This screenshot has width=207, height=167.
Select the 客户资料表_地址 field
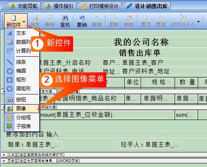[x=146, y=71]
